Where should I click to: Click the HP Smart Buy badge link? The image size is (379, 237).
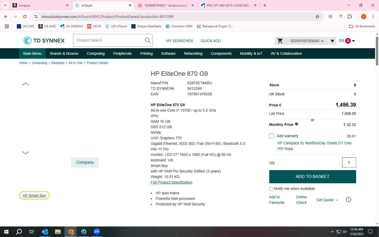click(34, 195)
